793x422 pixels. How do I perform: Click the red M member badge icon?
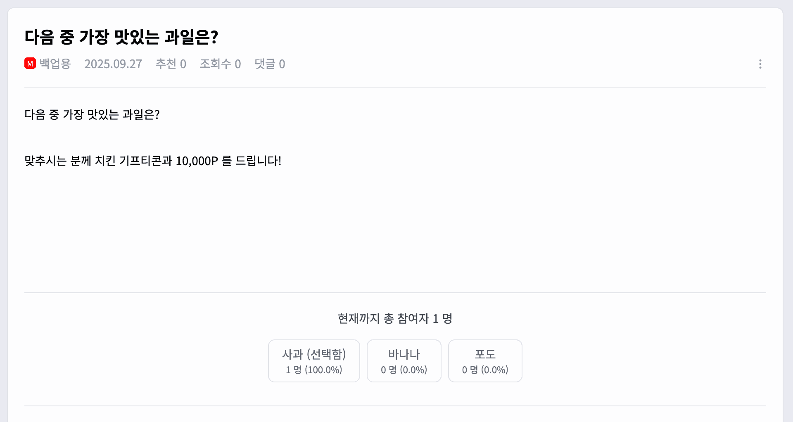pos(30,64)
